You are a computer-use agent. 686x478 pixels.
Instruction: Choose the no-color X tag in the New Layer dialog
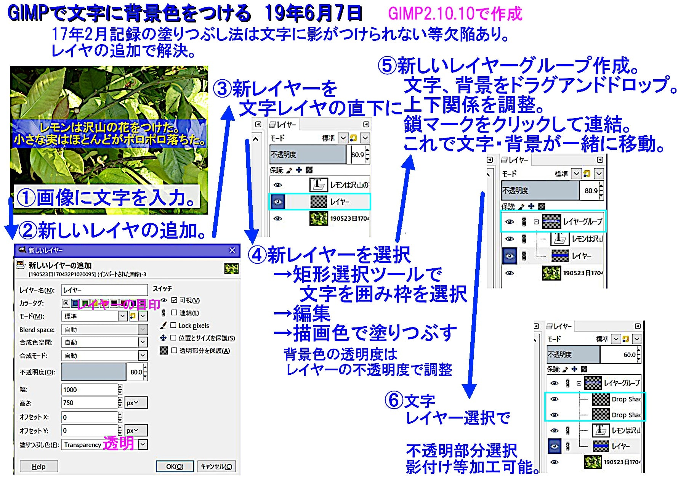(66, 303)
